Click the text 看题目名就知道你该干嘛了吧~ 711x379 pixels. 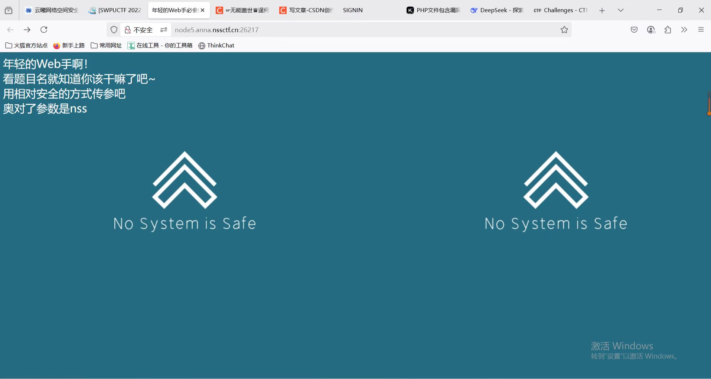click(x=79, y=79)
